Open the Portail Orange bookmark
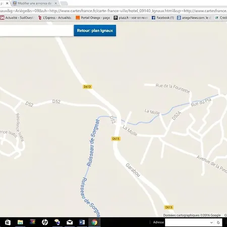The height and width of the screenshot is (227, 227). (93, 18)
